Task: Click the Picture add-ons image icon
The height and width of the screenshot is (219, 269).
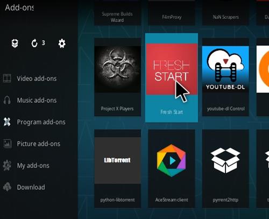Action: click(7, 144)
